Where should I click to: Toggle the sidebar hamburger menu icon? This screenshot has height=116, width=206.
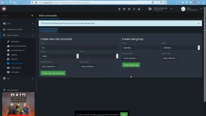point(32,15)
